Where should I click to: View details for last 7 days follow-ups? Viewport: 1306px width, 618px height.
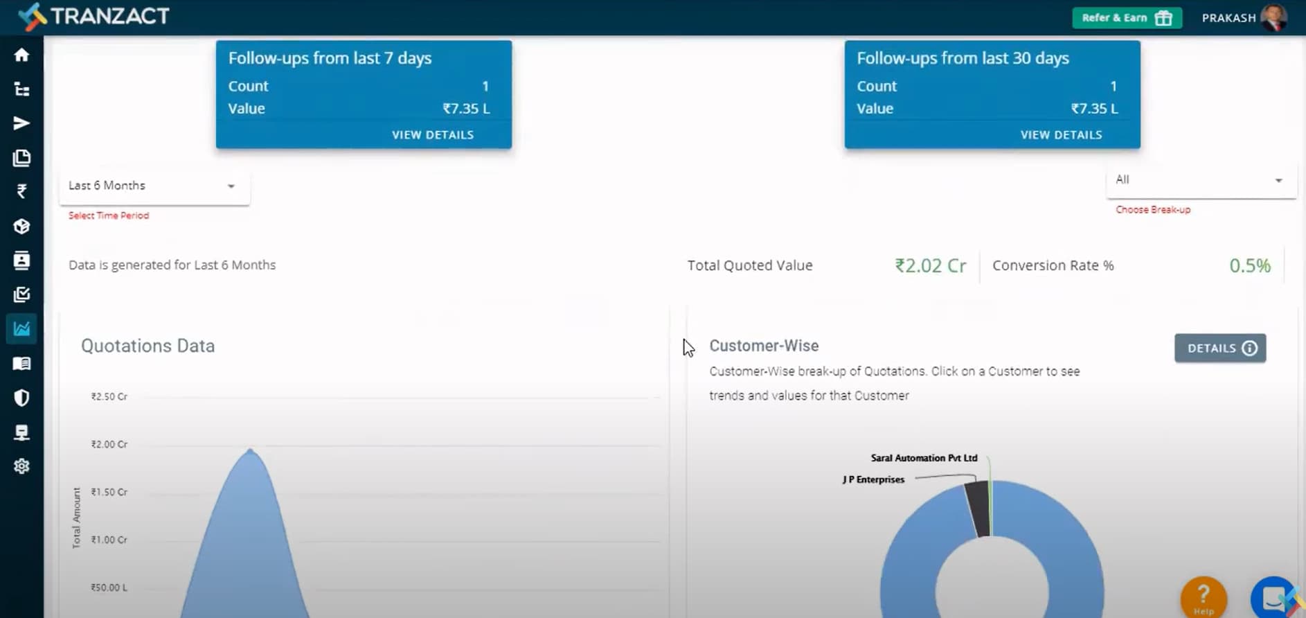(x=433, y=135)
